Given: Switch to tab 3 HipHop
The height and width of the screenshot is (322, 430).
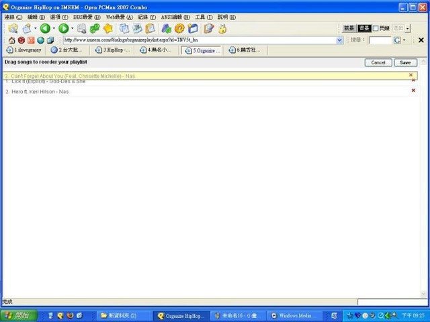Looking at the screenshot, I should point(113,50).
